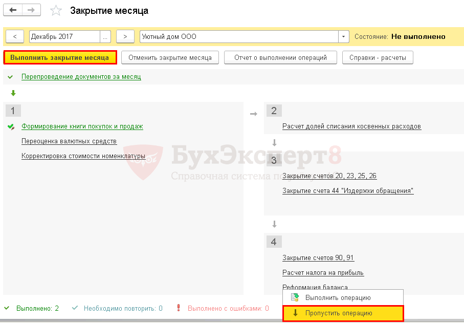
Task: Open Закрытие счетов 20, 23, 25, 26
Action: tap(329, 176)
